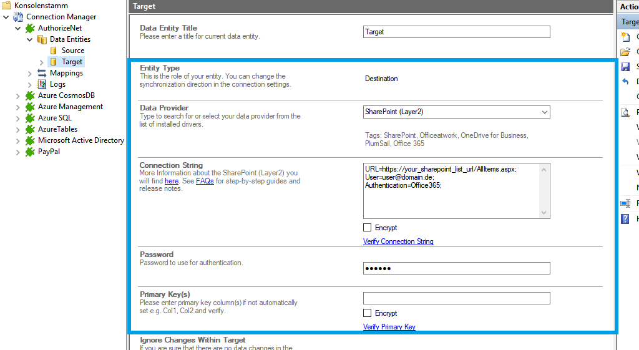Select the Source entity cylinder icon
Viewport: 639px width, 350px height.
click(x=54, y=51)
